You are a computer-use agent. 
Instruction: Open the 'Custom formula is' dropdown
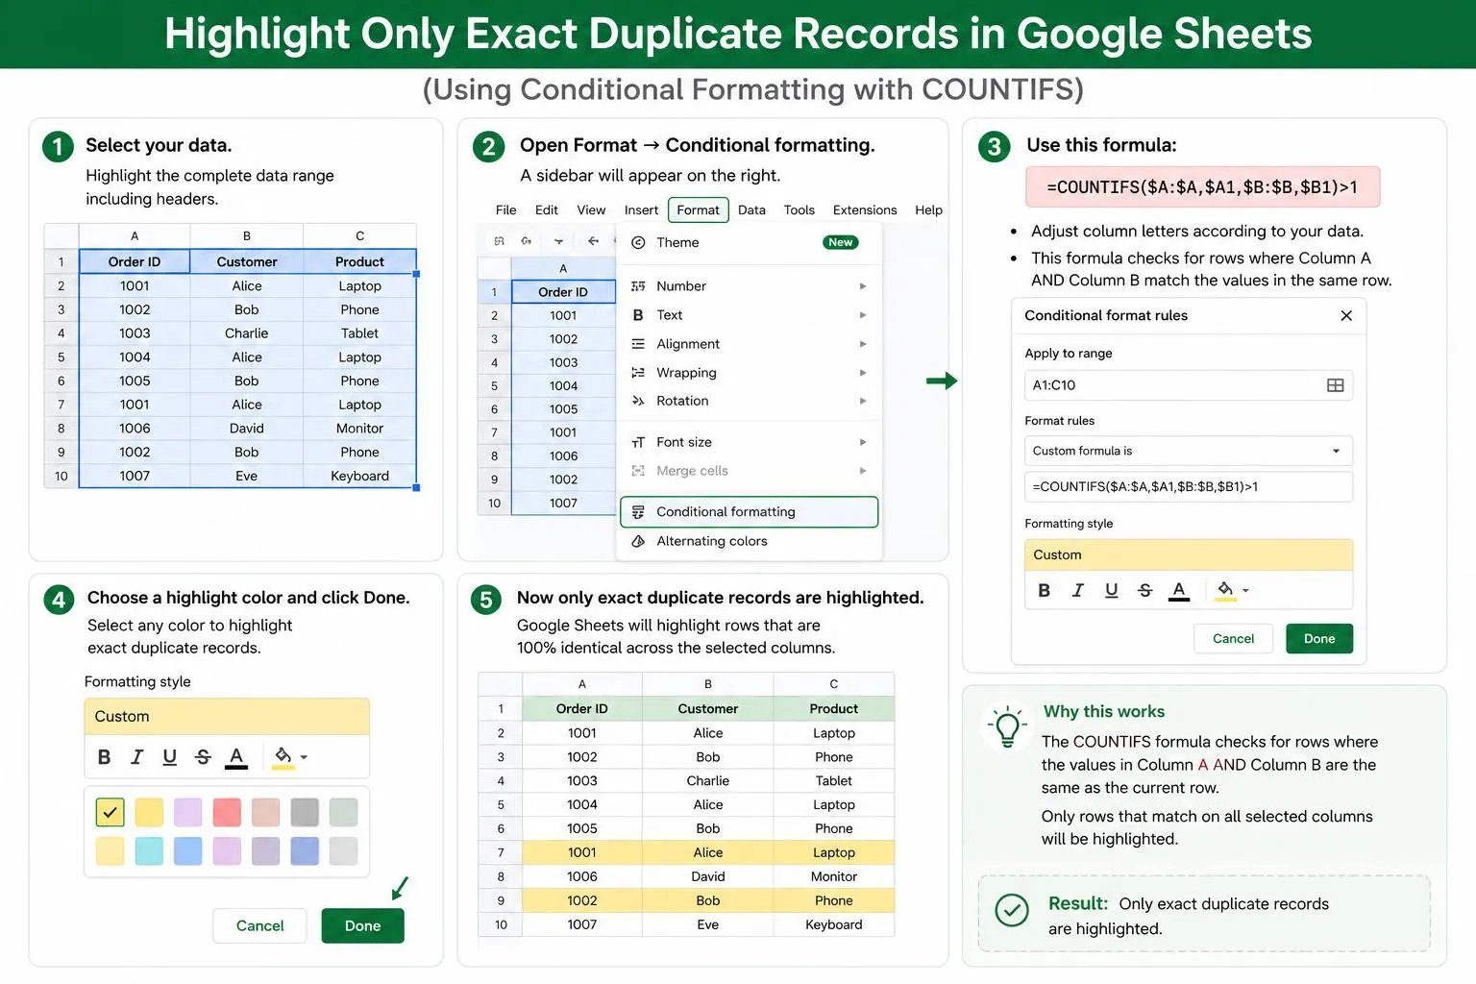pos(1189,452)
